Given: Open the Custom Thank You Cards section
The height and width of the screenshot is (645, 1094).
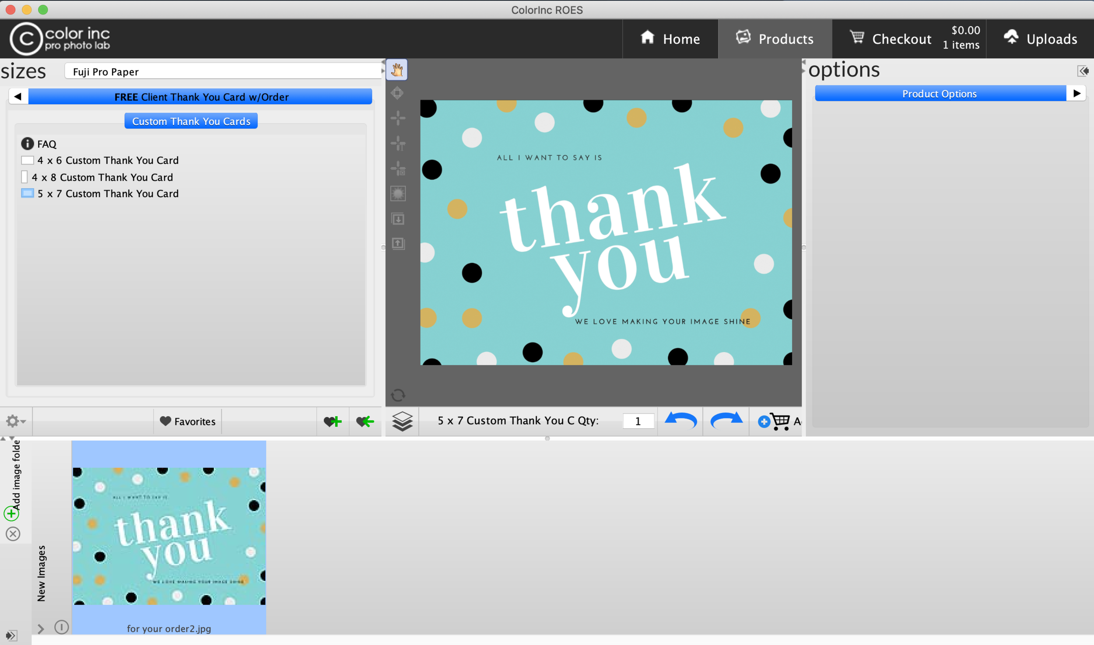Looking at the screenshot, I should pyautogui.click(x=190, y=121).
